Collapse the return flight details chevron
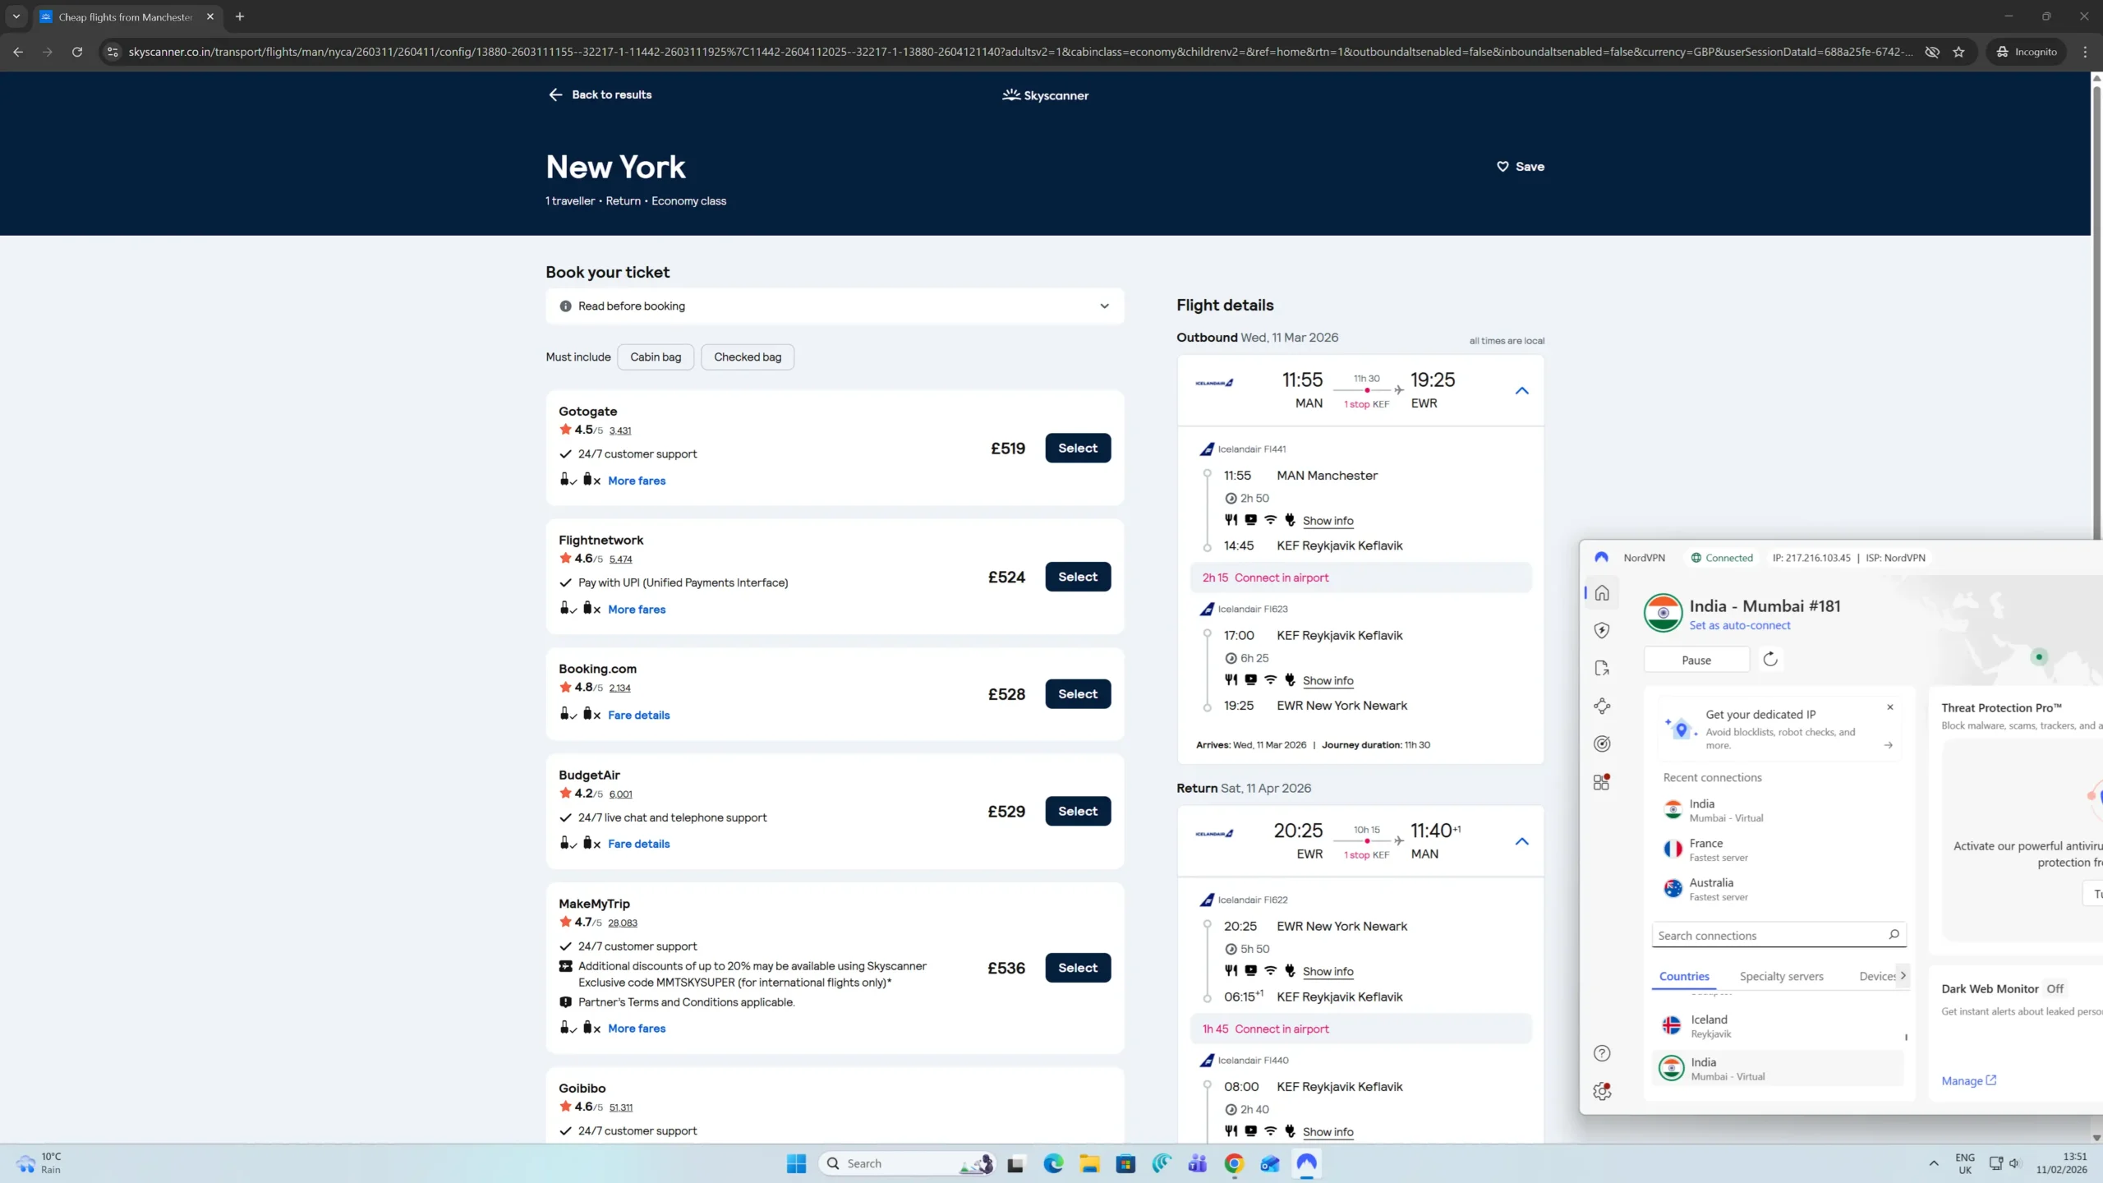Viewport: 2103px width, 1183px height. (1521, 841)
